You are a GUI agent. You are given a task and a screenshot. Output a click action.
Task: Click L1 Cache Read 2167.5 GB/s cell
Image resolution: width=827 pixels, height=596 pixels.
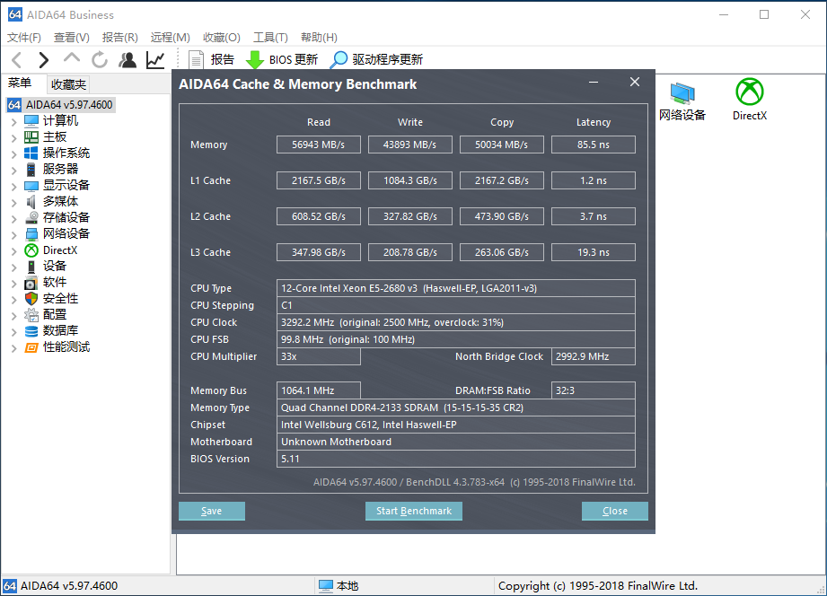(319, 180)
